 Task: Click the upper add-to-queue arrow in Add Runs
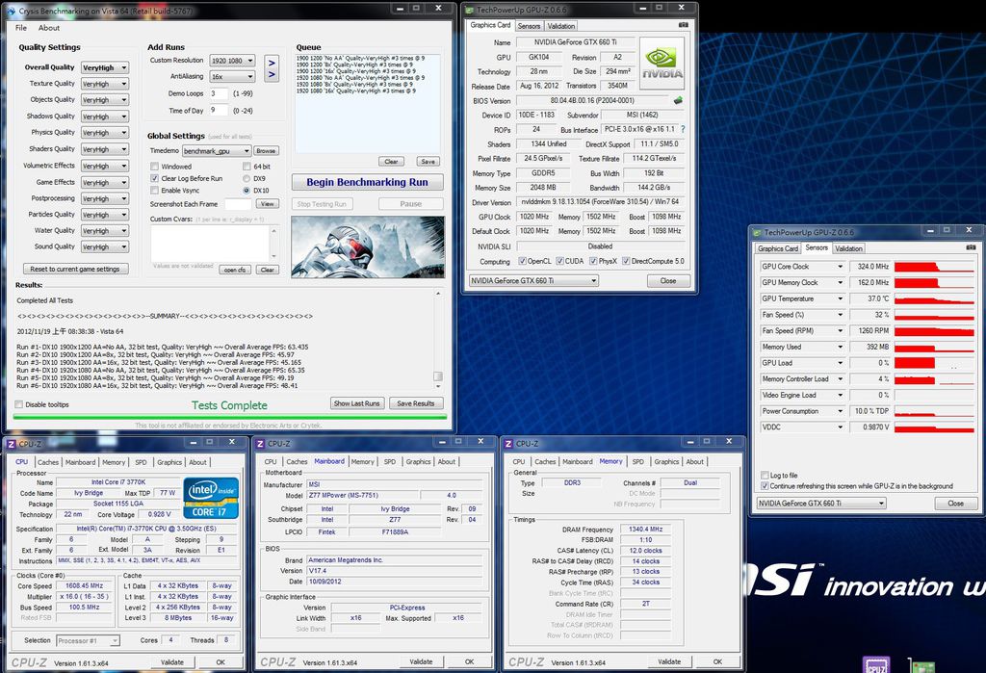coord(272,63)
